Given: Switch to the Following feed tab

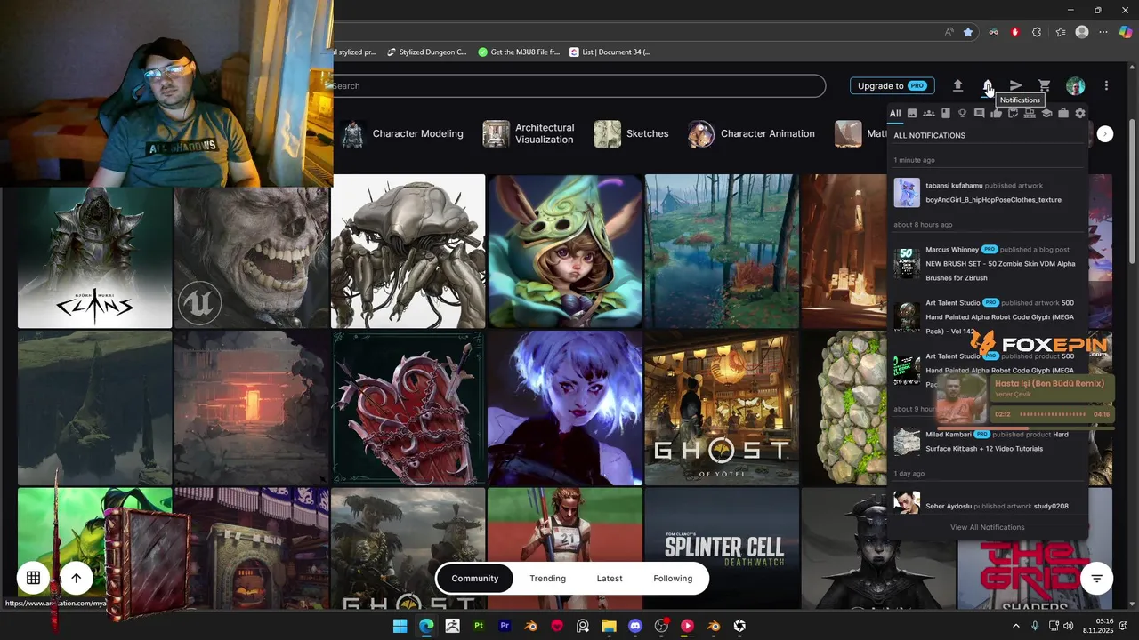Looking at the screenshot, I should [673, 579].
